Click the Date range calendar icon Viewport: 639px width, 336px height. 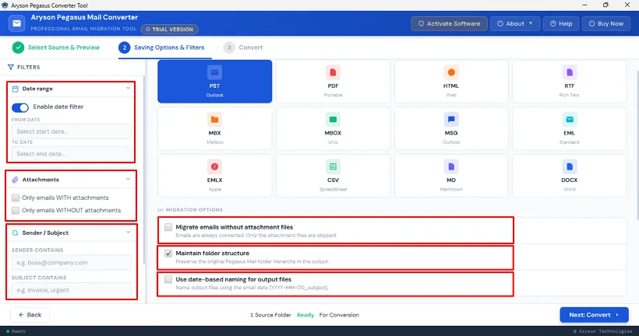(15, 89)
